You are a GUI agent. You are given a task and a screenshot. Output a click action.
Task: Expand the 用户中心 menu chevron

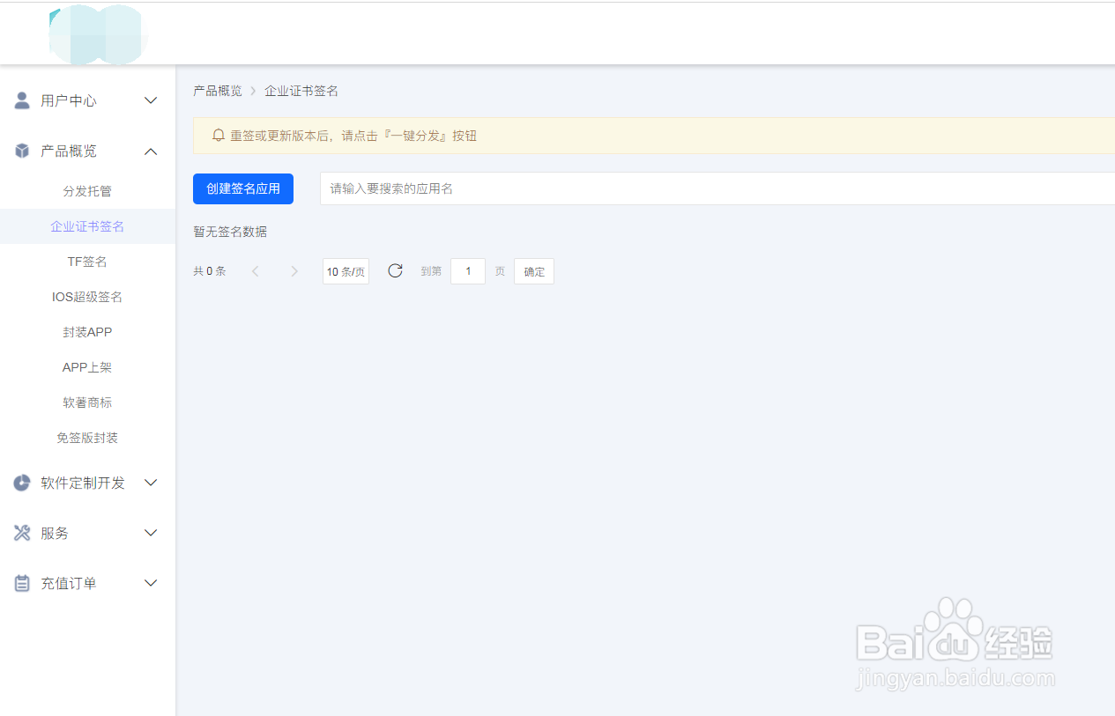[x=151, y=100]
